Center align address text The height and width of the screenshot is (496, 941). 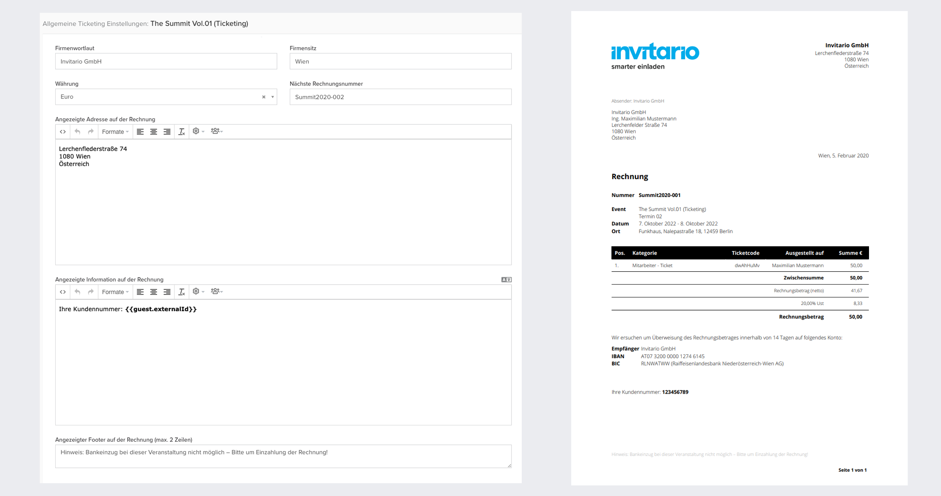(153, 132)
